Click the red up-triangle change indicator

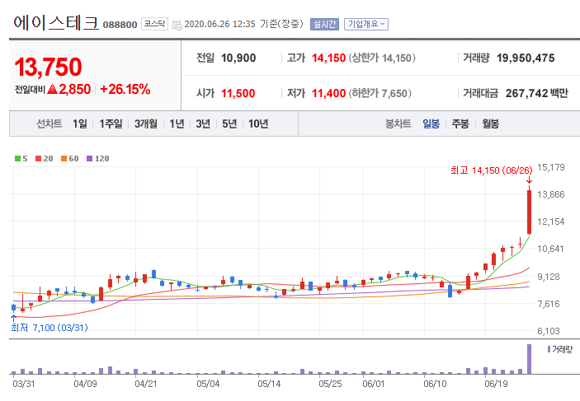(53, 89)
